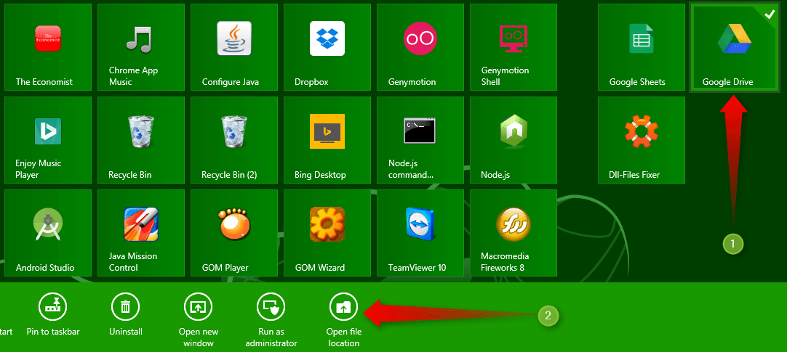The width and height of the screenshot is (787, 352).
Task: Click the Uninstall trash button
Action: pos(125,307)
